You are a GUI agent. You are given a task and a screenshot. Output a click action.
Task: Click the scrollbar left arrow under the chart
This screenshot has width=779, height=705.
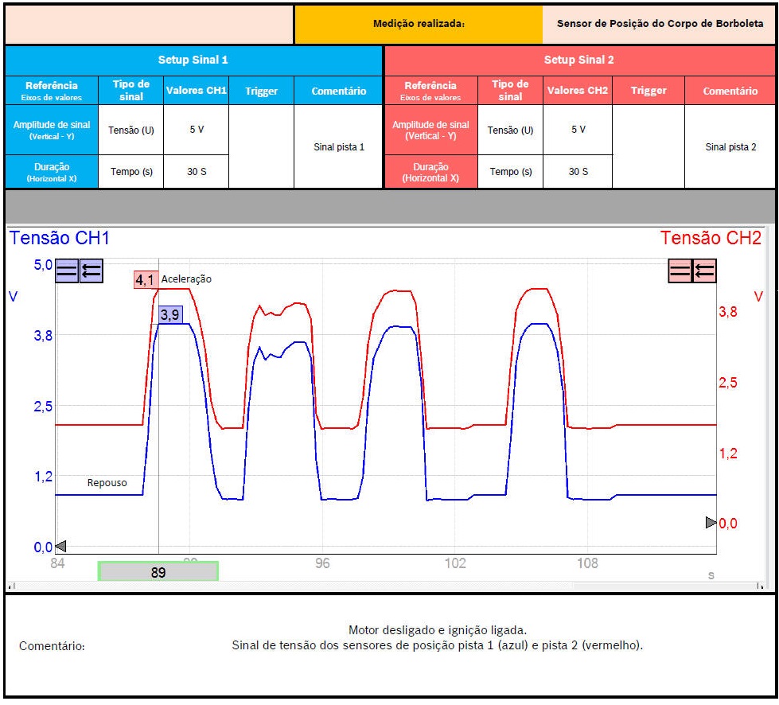point(10,587)
